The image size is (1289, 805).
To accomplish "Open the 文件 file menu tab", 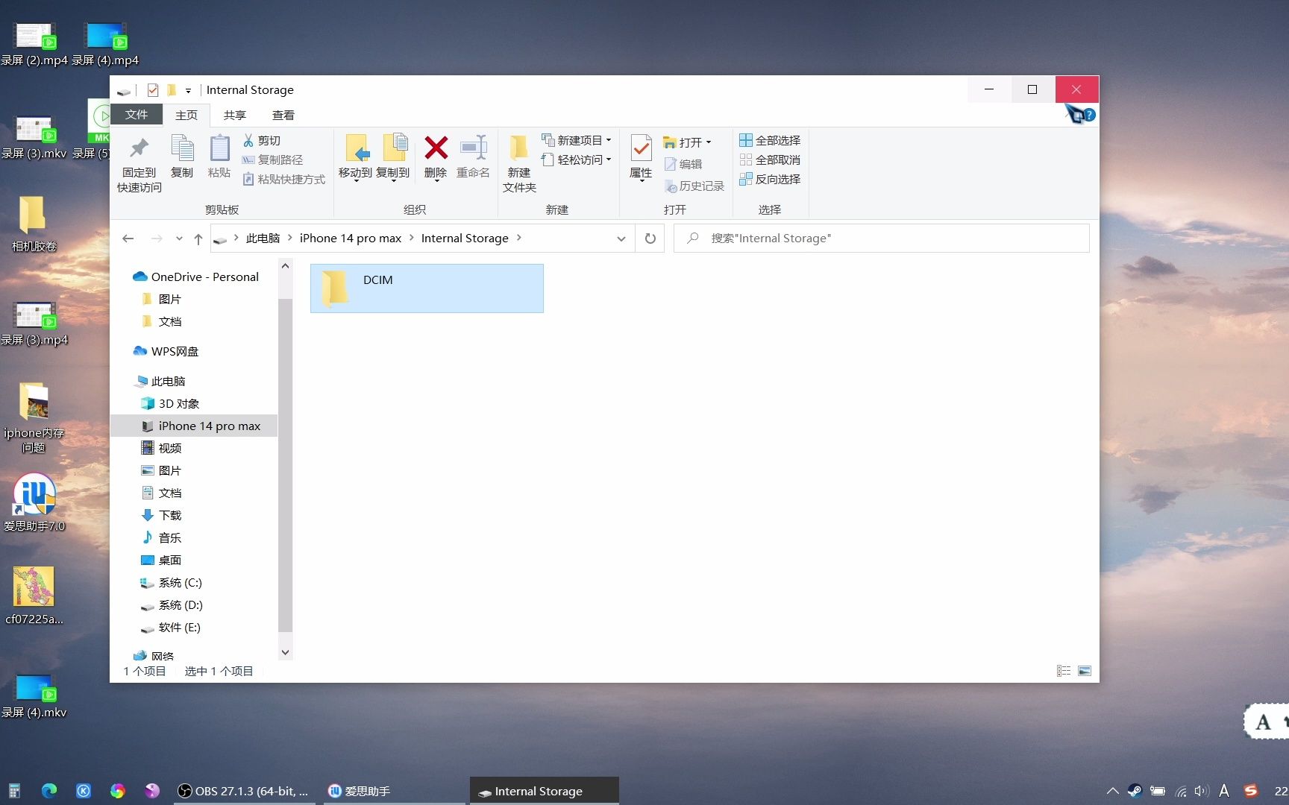I will point(137,115).
